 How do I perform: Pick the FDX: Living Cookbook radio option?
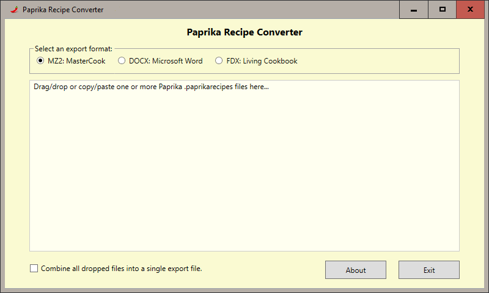pyautogui.click(x=219, y=61)
